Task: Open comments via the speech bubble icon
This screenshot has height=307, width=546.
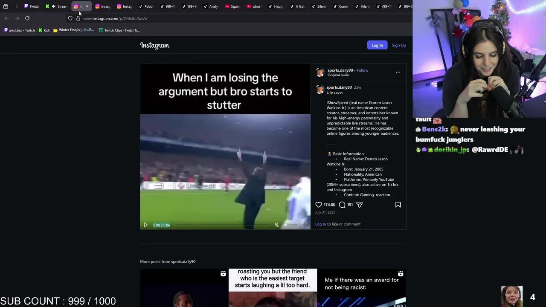Action: (x=342, y=205)
